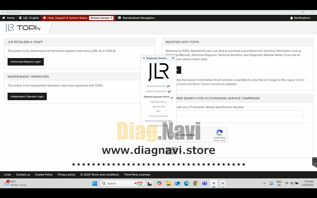
Task: Open Third-Party Licenses footer link
Action: (x=137, y=175)
